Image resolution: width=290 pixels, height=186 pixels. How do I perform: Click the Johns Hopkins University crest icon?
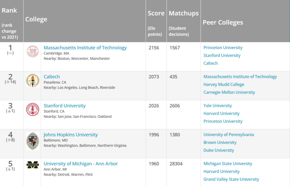tap(32, 141)
